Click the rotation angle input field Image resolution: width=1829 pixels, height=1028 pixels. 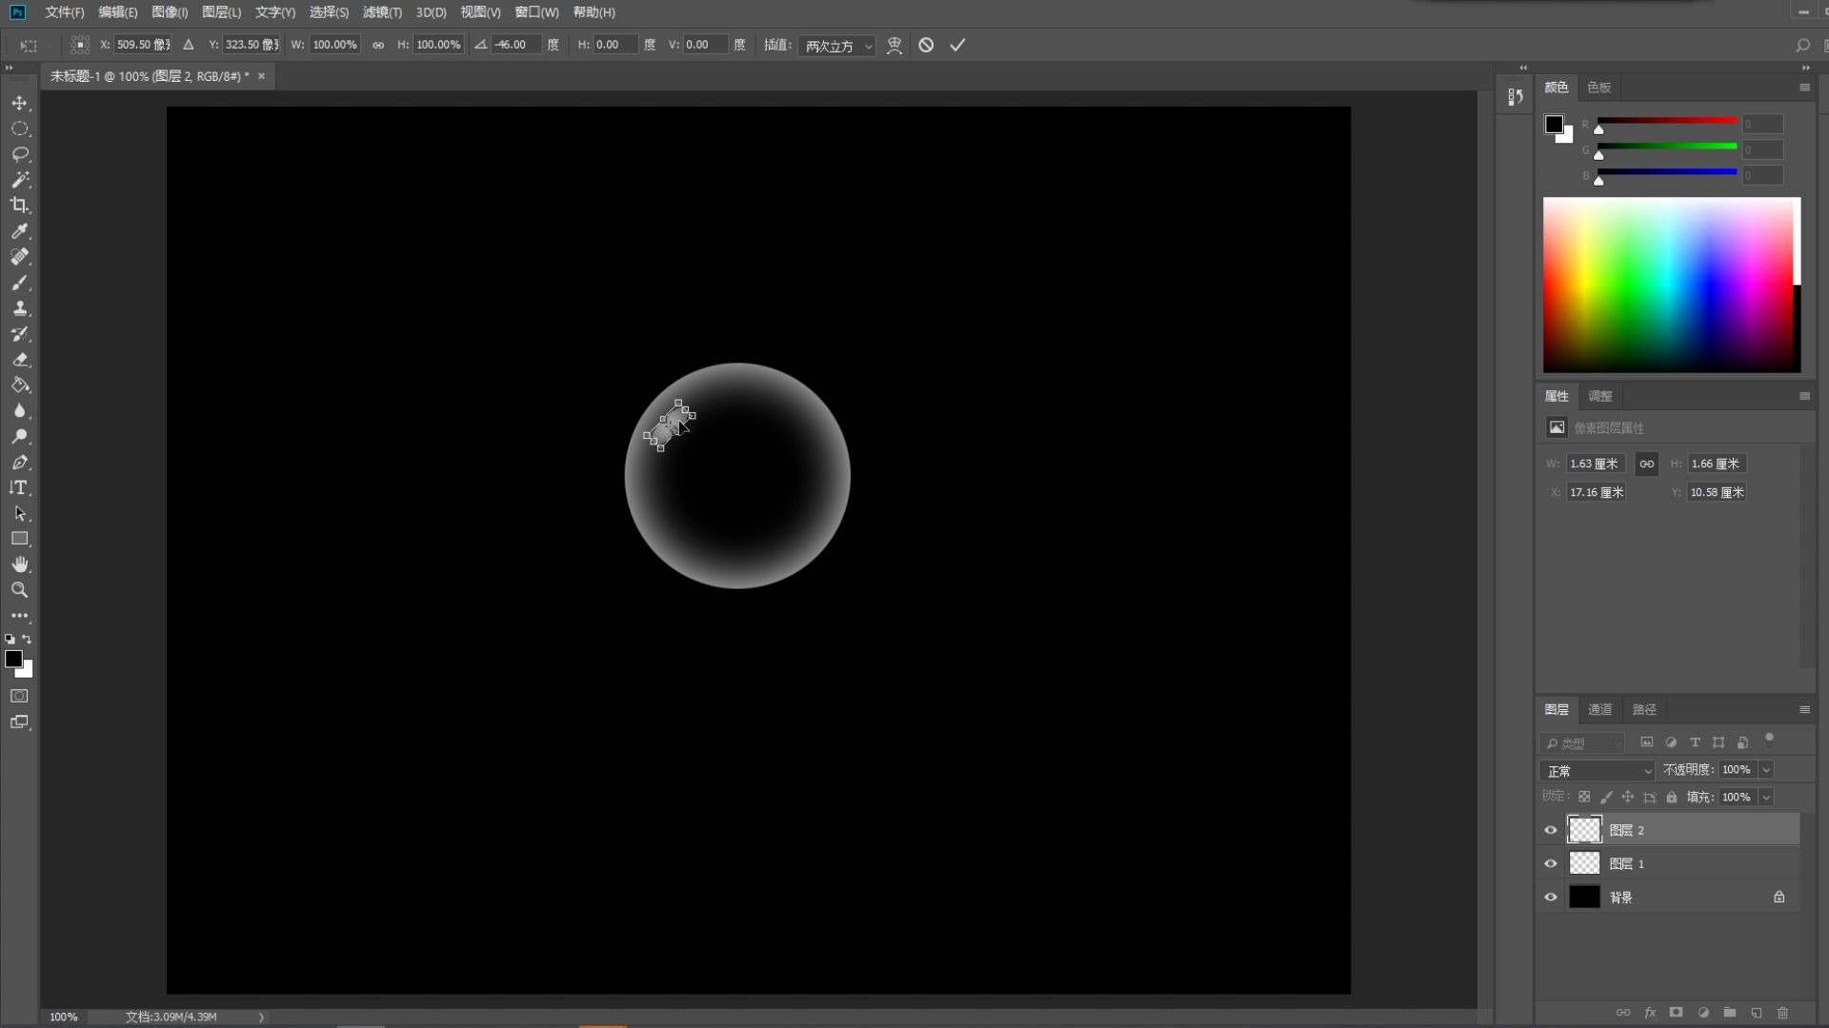515,45
